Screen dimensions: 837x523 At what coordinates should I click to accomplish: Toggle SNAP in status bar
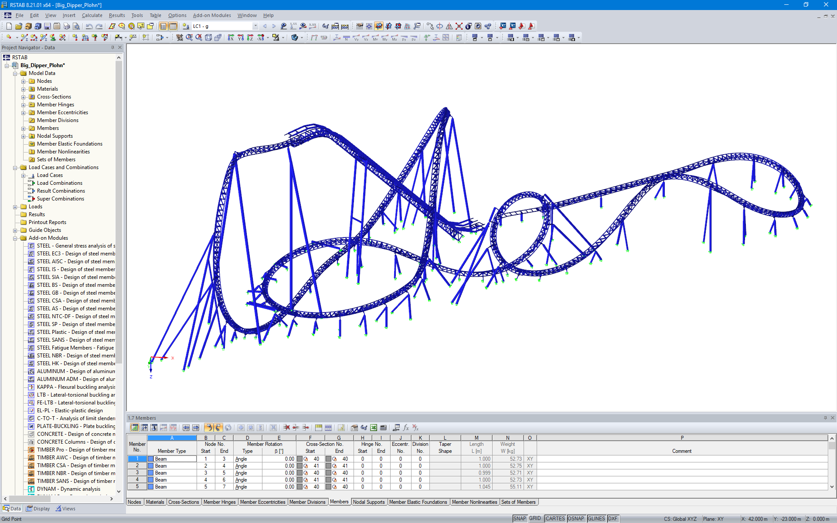519,519
